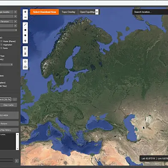Toggle the Topo Overlay button
The image size is (168, 168).
pyautogui.click(x=69, y=12)
